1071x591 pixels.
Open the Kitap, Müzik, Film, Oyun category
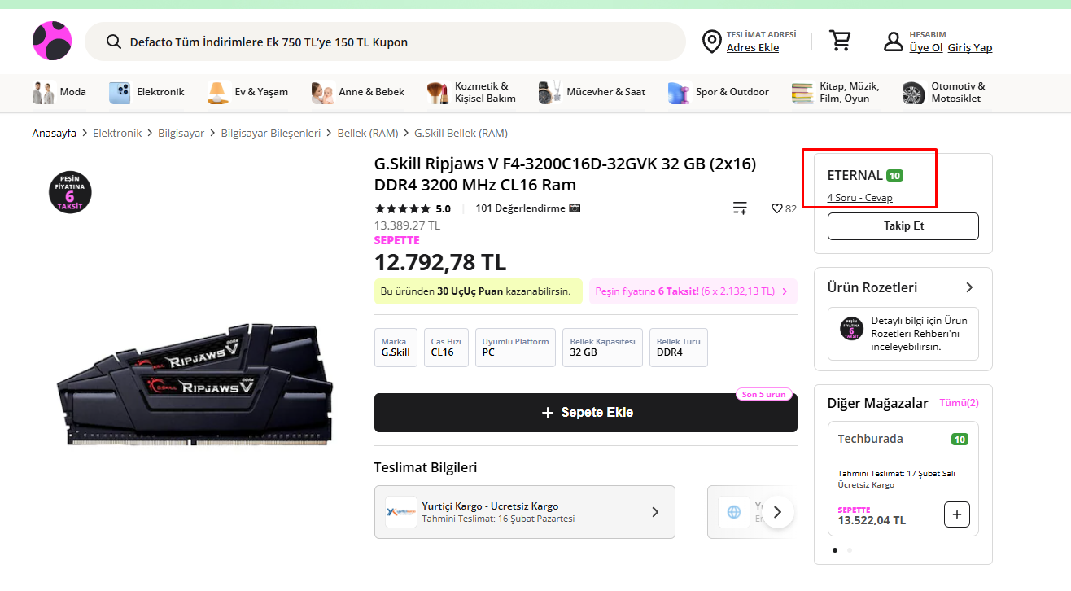tap(836, 93)
